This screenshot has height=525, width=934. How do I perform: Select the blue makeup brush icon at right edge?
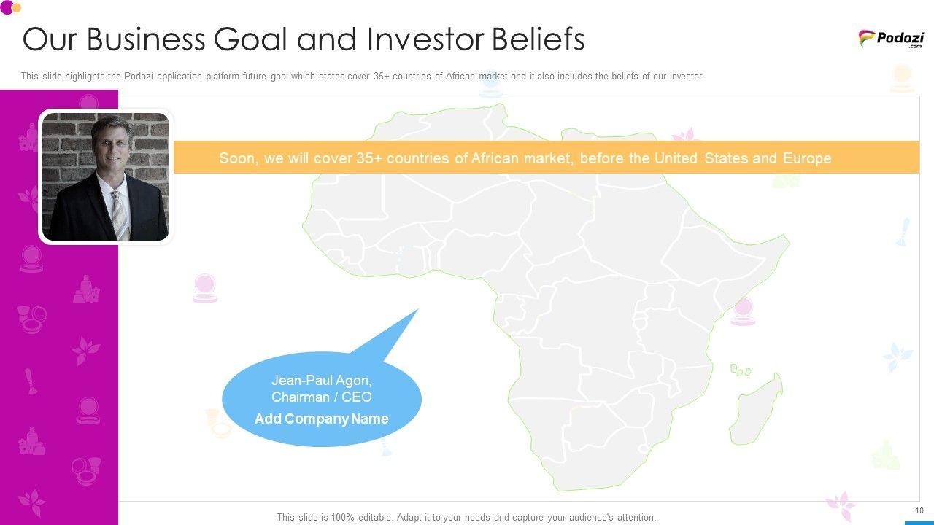tap(904, 232)
